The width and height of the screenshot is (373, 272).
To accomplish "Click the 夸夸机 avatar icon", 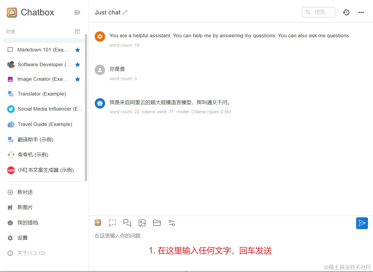I will pos(11,155).
